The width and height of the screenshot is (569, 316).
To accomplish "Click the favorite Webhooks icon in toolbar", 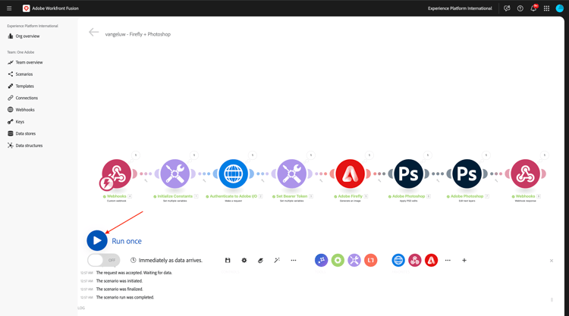I will (415, 260).
